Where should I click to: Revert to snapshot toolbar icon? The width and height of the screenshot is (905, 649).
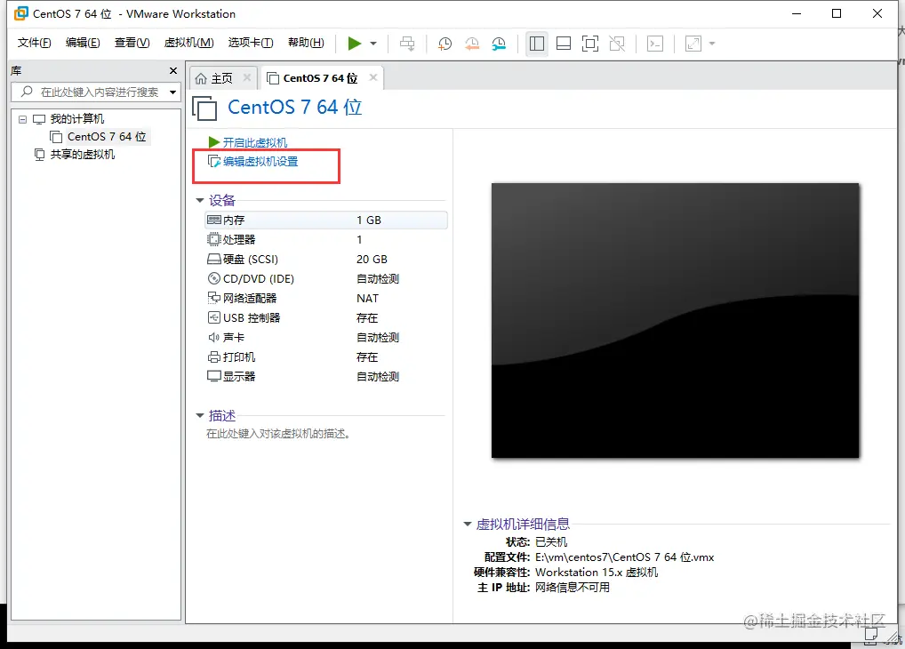point(472,44)
